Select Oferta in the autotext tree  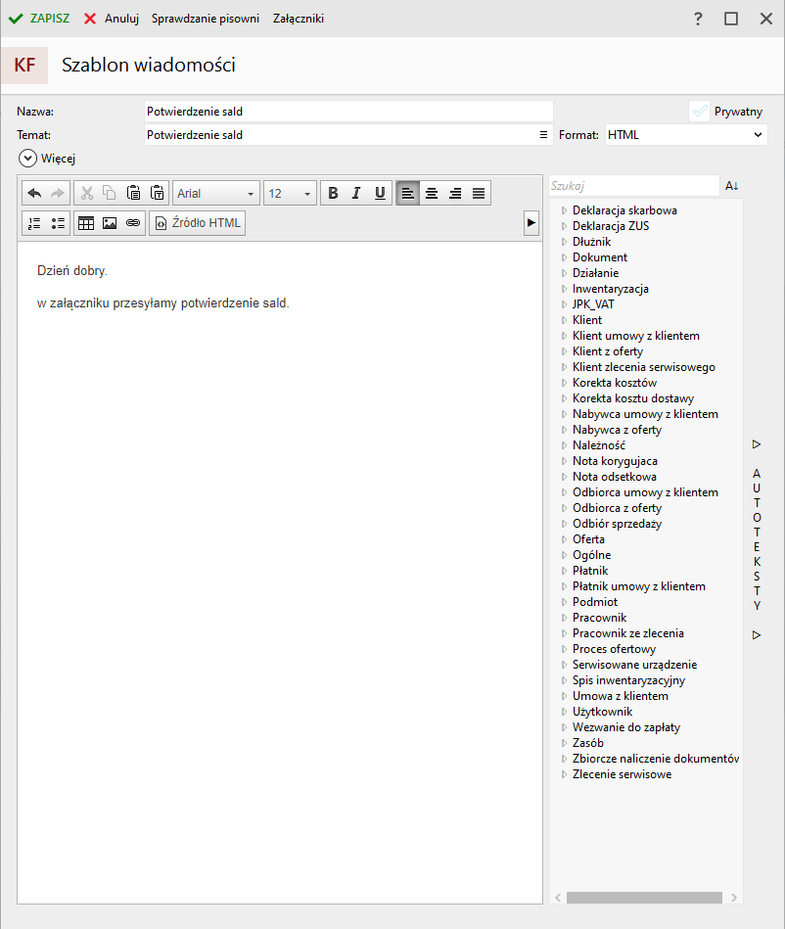(588, 539)
